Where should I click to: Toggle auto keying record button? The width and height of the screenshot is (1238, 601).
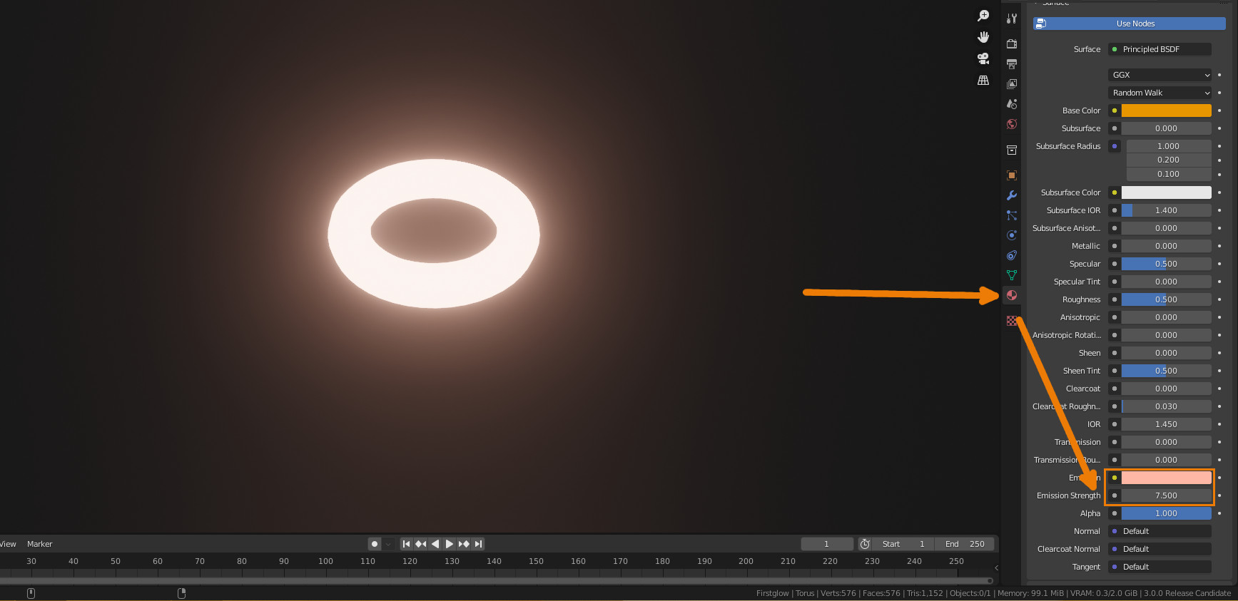pyautogui.click(x=375, y=544)
